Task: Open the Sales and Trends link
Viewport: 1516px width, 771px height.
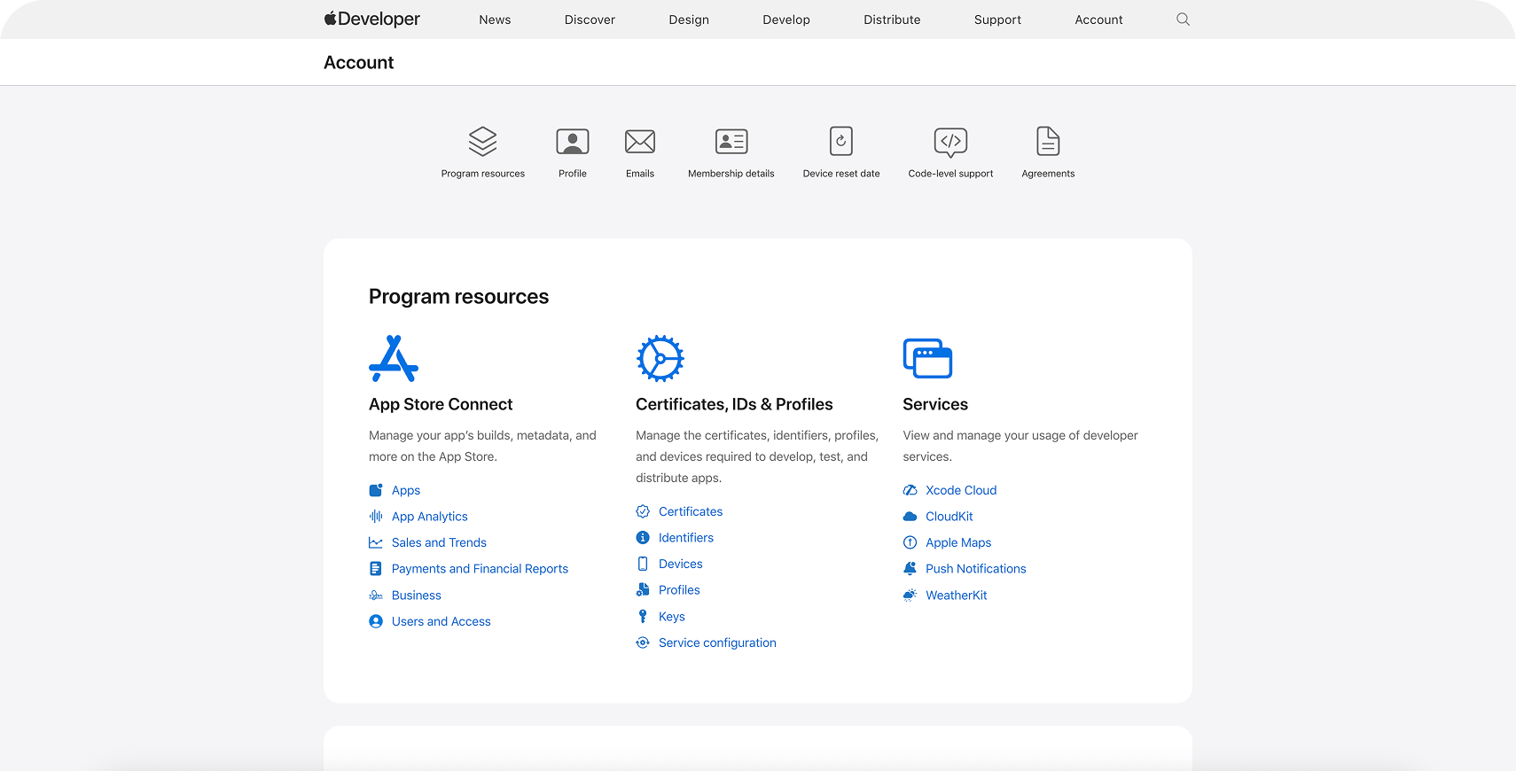Action: (x=439, y=542)
